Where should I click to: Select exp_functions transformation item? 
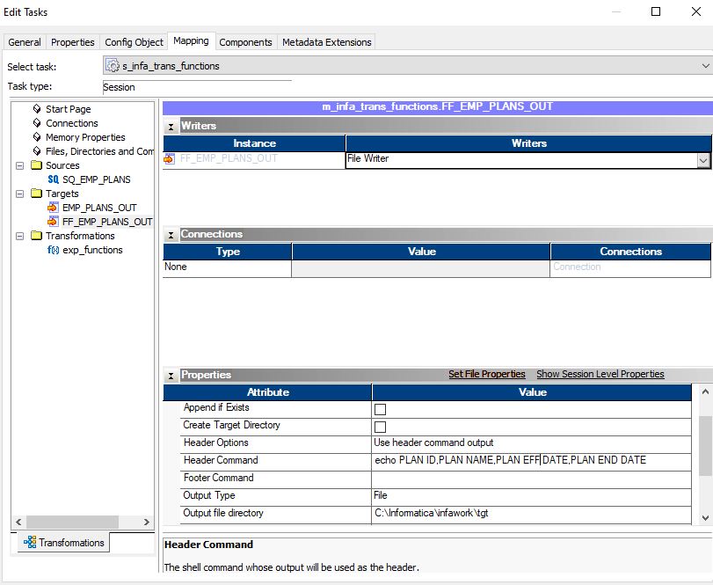(93, 250)
